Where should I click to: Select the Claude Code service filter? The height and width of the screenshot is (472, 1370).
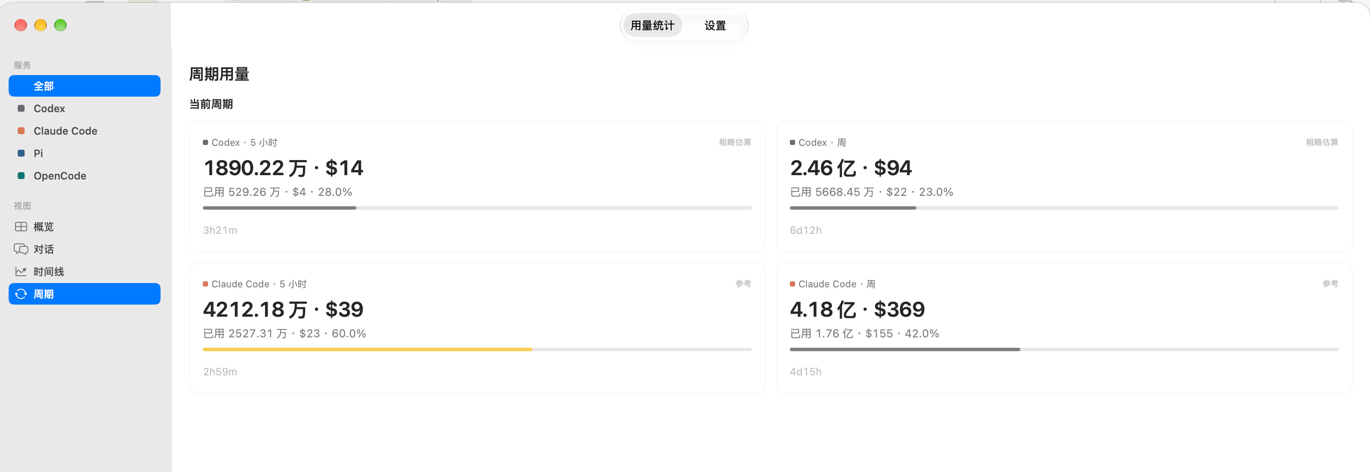point(85,131)
